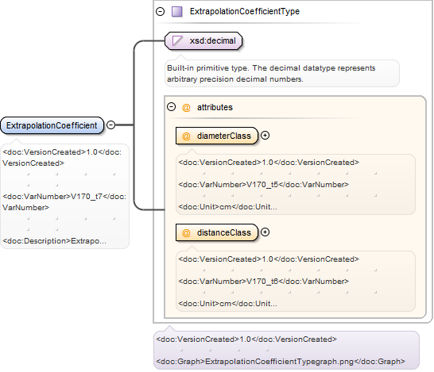
Task: Expand the diameterClass attribute
Action: tap(265, 136)
